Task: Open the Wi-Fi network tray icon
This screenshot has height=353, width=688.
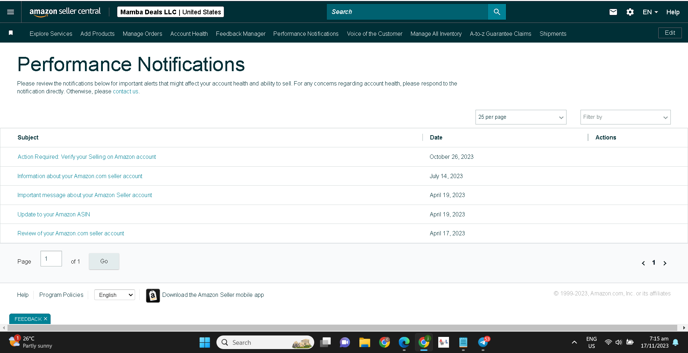Action: click(608, 342)
